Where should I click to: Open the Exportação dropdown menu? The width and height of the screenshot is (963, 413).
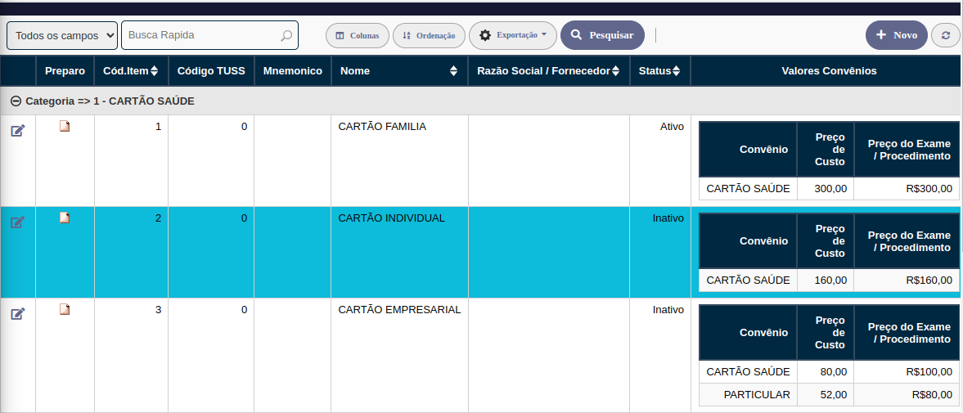[x=512, y=35]
